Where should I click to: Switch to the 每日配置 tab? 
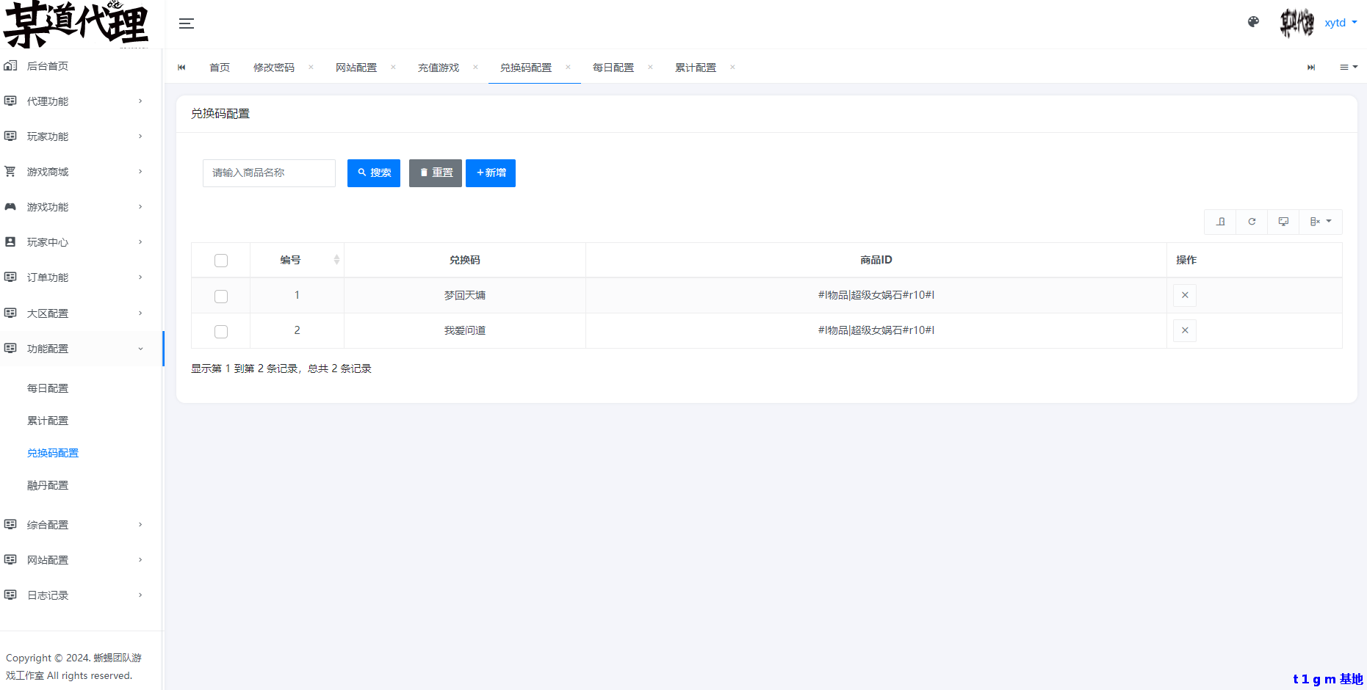pos(613,68)
